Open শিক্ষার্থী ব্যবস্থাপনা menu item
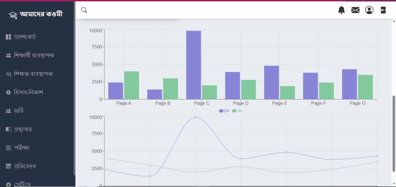Viewport: 396px width, 187px height. click(x=34, y=56)
